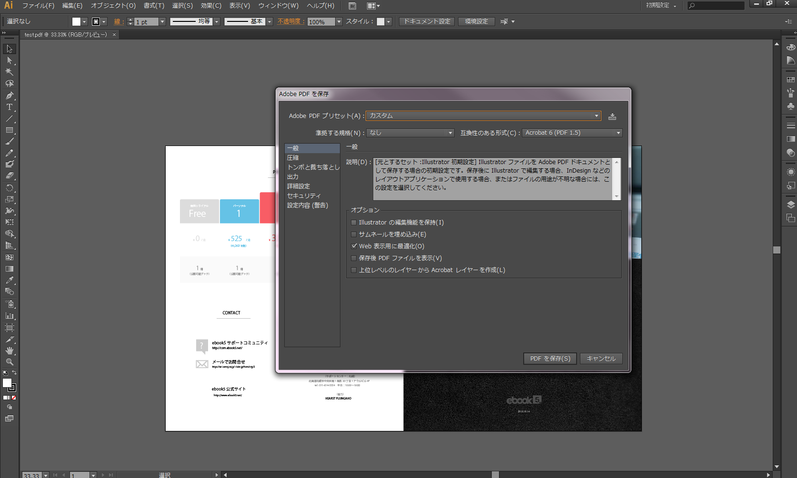Enable 保存後 PDF ファイルを表示 checkbox

click(x=354, y=258)
